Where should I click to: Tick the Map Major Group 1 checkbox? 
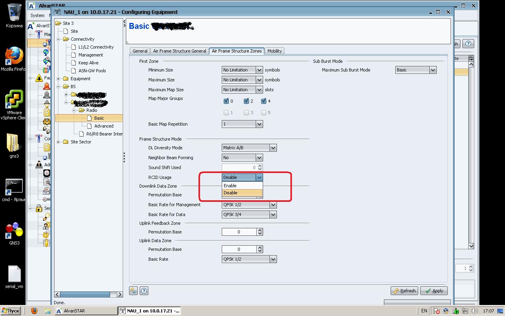tap(226, 113)
